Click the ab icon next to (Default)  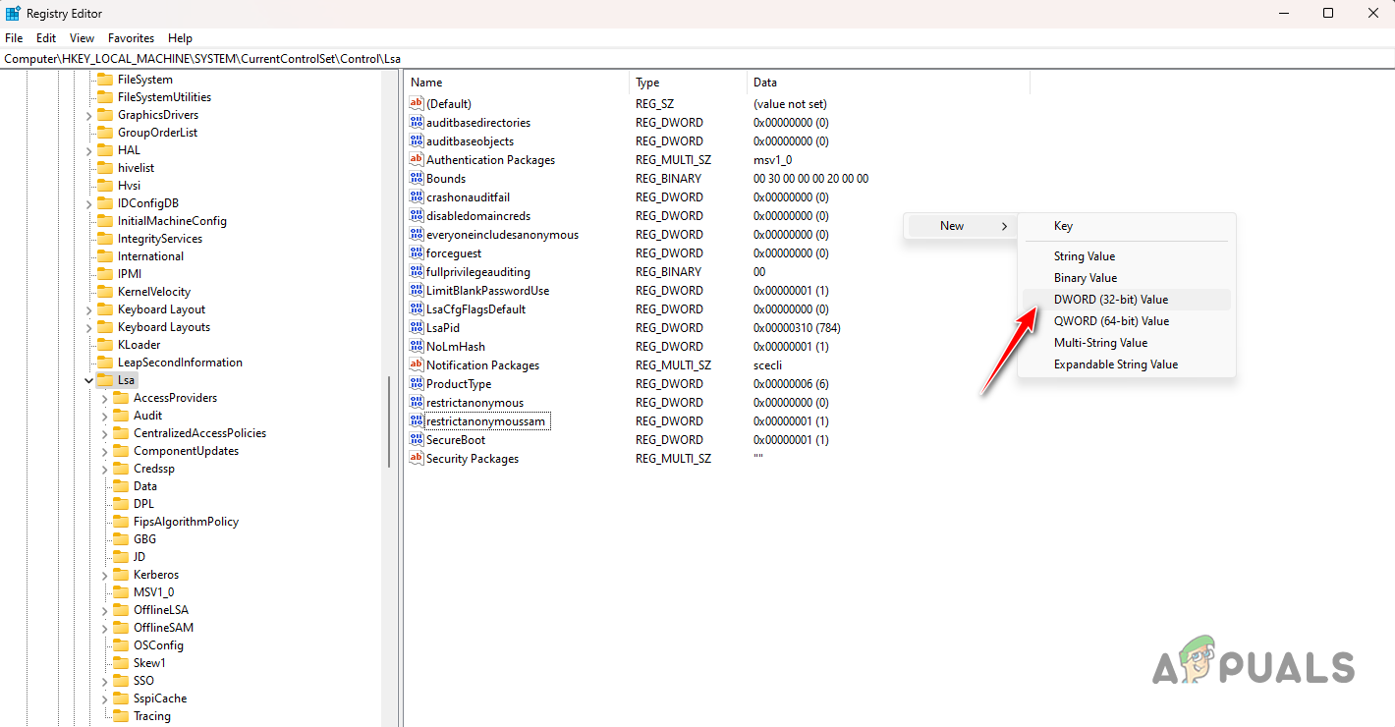[x=417, y=103]
